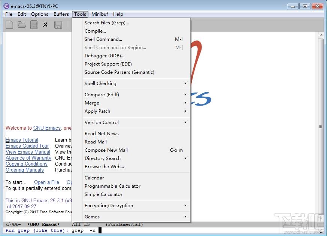Open the File menu

(9, 14)
